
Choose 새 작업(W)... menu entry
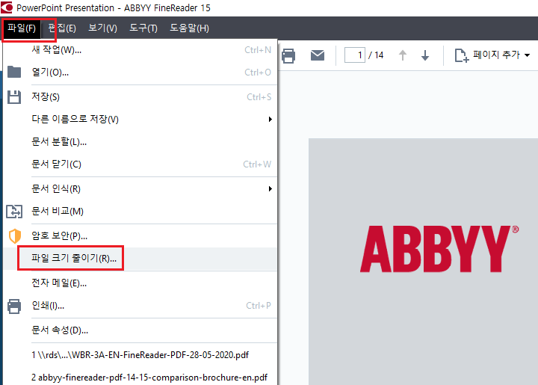(140, 50)
